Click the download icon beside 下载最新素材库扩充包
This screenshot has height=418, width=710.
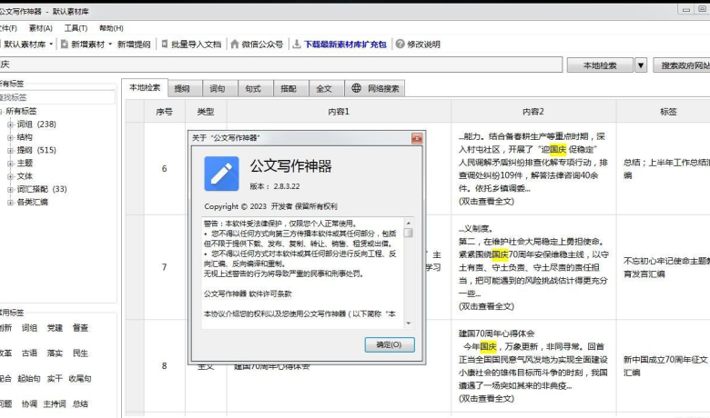click(x=297, y=44)
